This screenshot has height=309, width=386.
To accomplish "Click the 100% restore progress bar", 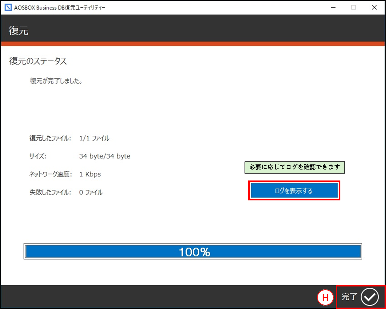I will (x=193, y=251).
